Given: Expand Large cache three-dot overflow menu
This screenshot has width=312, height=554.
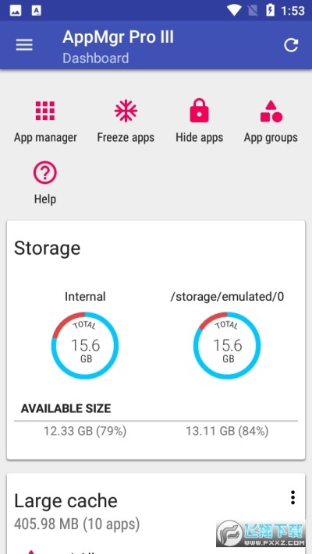Looking at the screenshot, I should click(292, 497).
